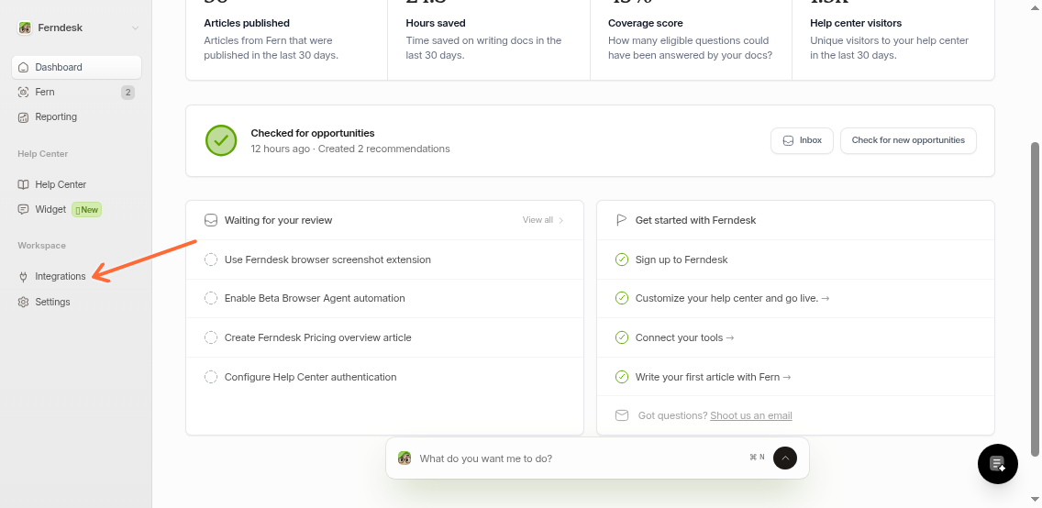Open the floating black chat assistant button
Viewport: 1042px width, 508px height.
click(997, 464)
